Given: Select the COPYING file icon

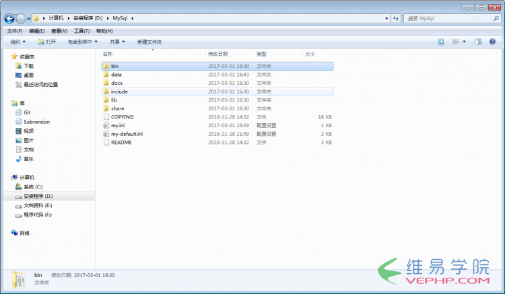Looking at the screenshot, I should point(106,117).
